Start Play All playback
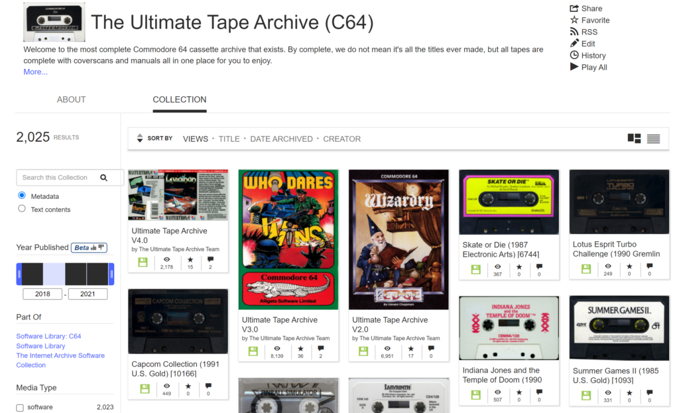Image resolution: width=679 pixels, height=413 pixels. click(574, 67)
